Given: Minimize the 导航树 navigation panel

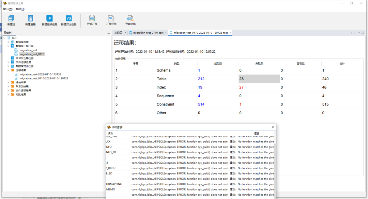Looking at the screenshot, I should pyautogui.click(x=108, y=33).
